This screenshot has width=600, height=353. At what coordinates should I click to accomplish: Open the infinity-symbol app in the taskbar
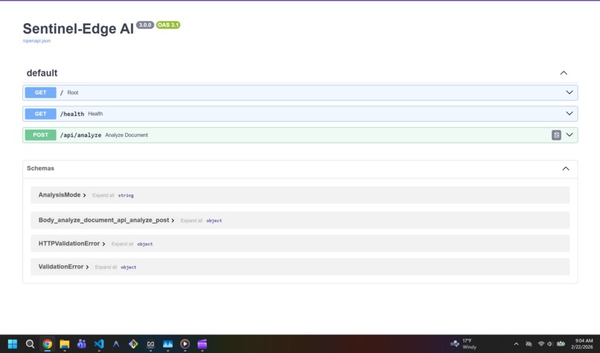point(150,344)
